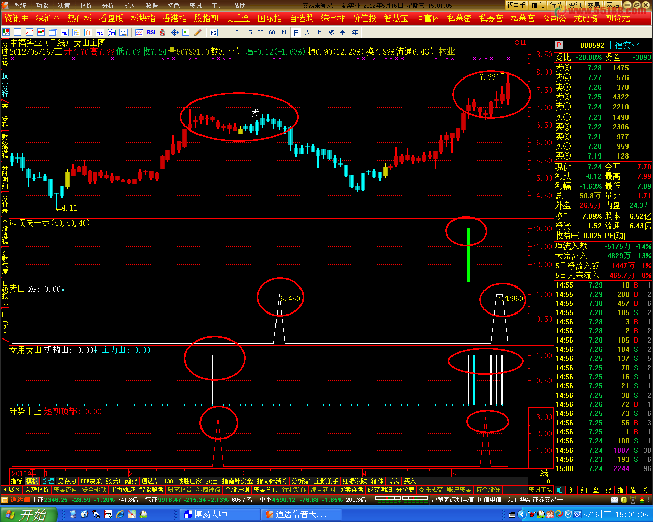Click the pencil drawing tool icon
This screenshot has height=522, width=653.
pos(198,32)
